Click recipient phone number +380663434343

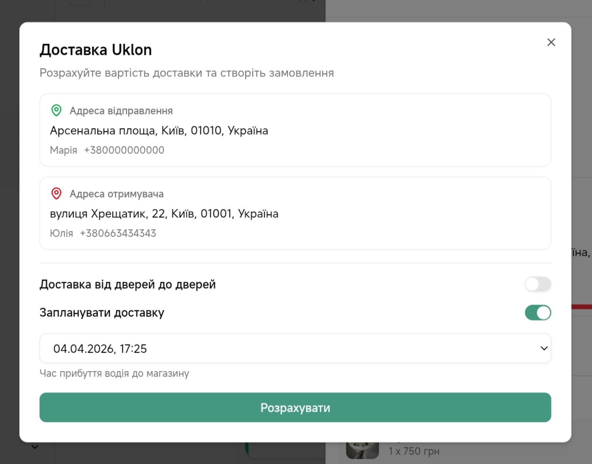[x=118, y=233]
